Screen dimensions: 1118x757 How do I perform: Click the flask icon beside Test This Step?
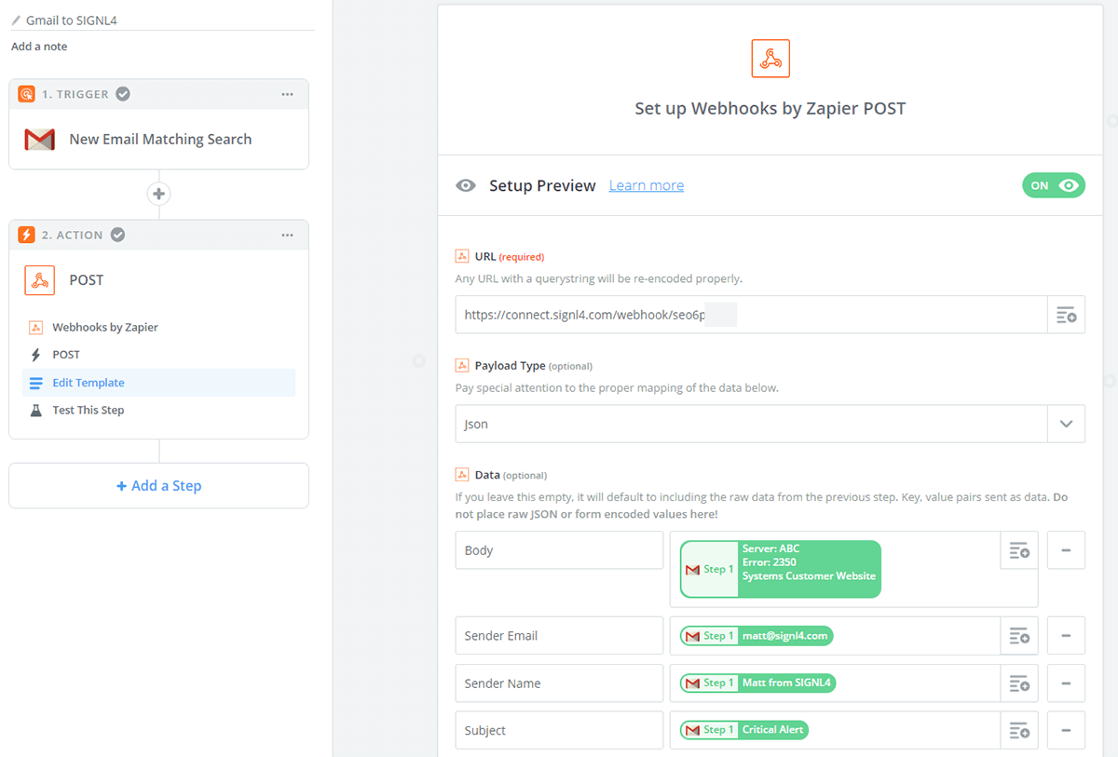(x=35, y=410)
